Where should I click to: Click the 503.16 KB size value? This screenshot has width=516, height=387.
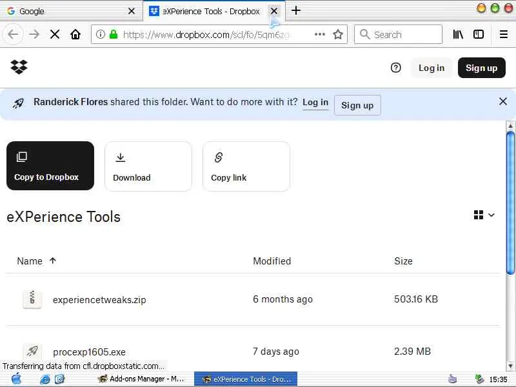pos(416,299)
